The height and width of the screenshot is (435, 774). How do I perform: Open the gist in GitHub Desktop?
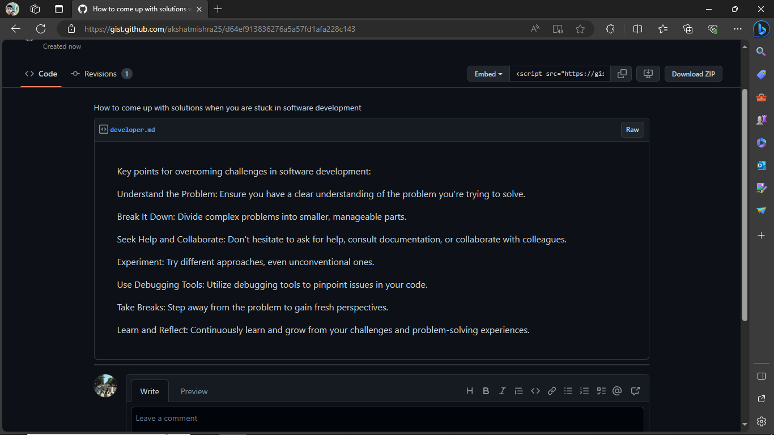pyautogui.click(x=648, y=74)
